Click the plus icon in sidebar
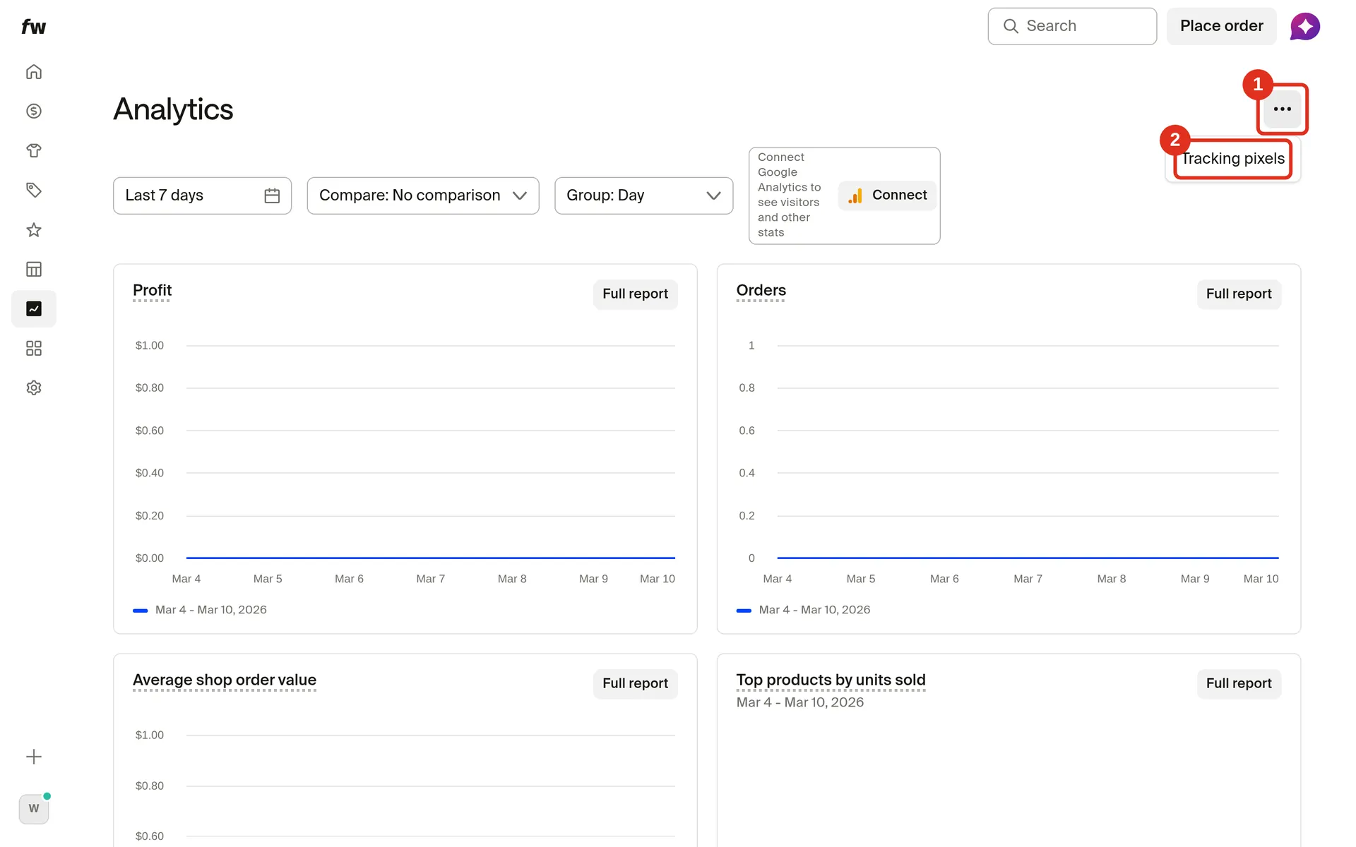 pyautogui.click(x=34, y=757)
